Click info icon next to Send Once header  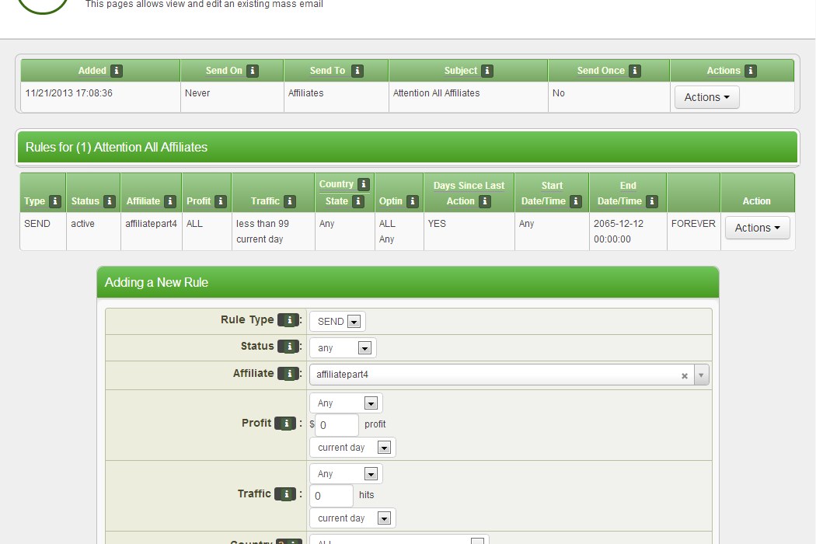click(635, 71)
